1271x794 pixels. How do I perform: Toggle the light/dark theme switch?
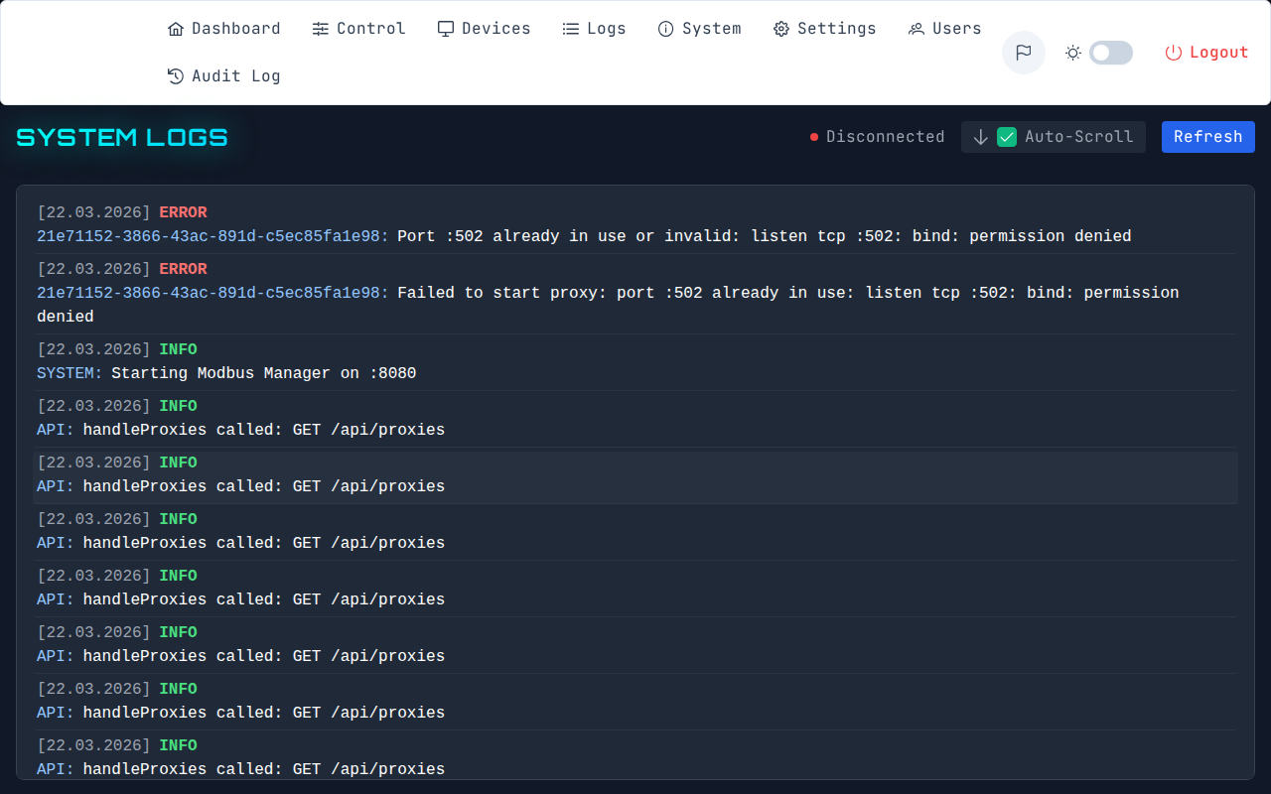pyautogui.click(x=1110, y=53)
